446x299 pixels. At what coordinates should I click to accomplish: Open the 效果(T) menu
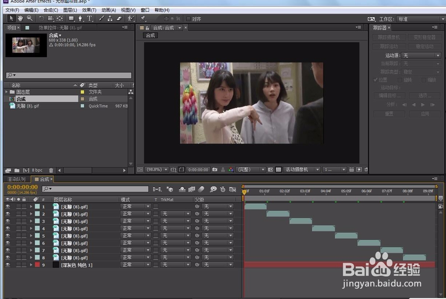point(89,10)
